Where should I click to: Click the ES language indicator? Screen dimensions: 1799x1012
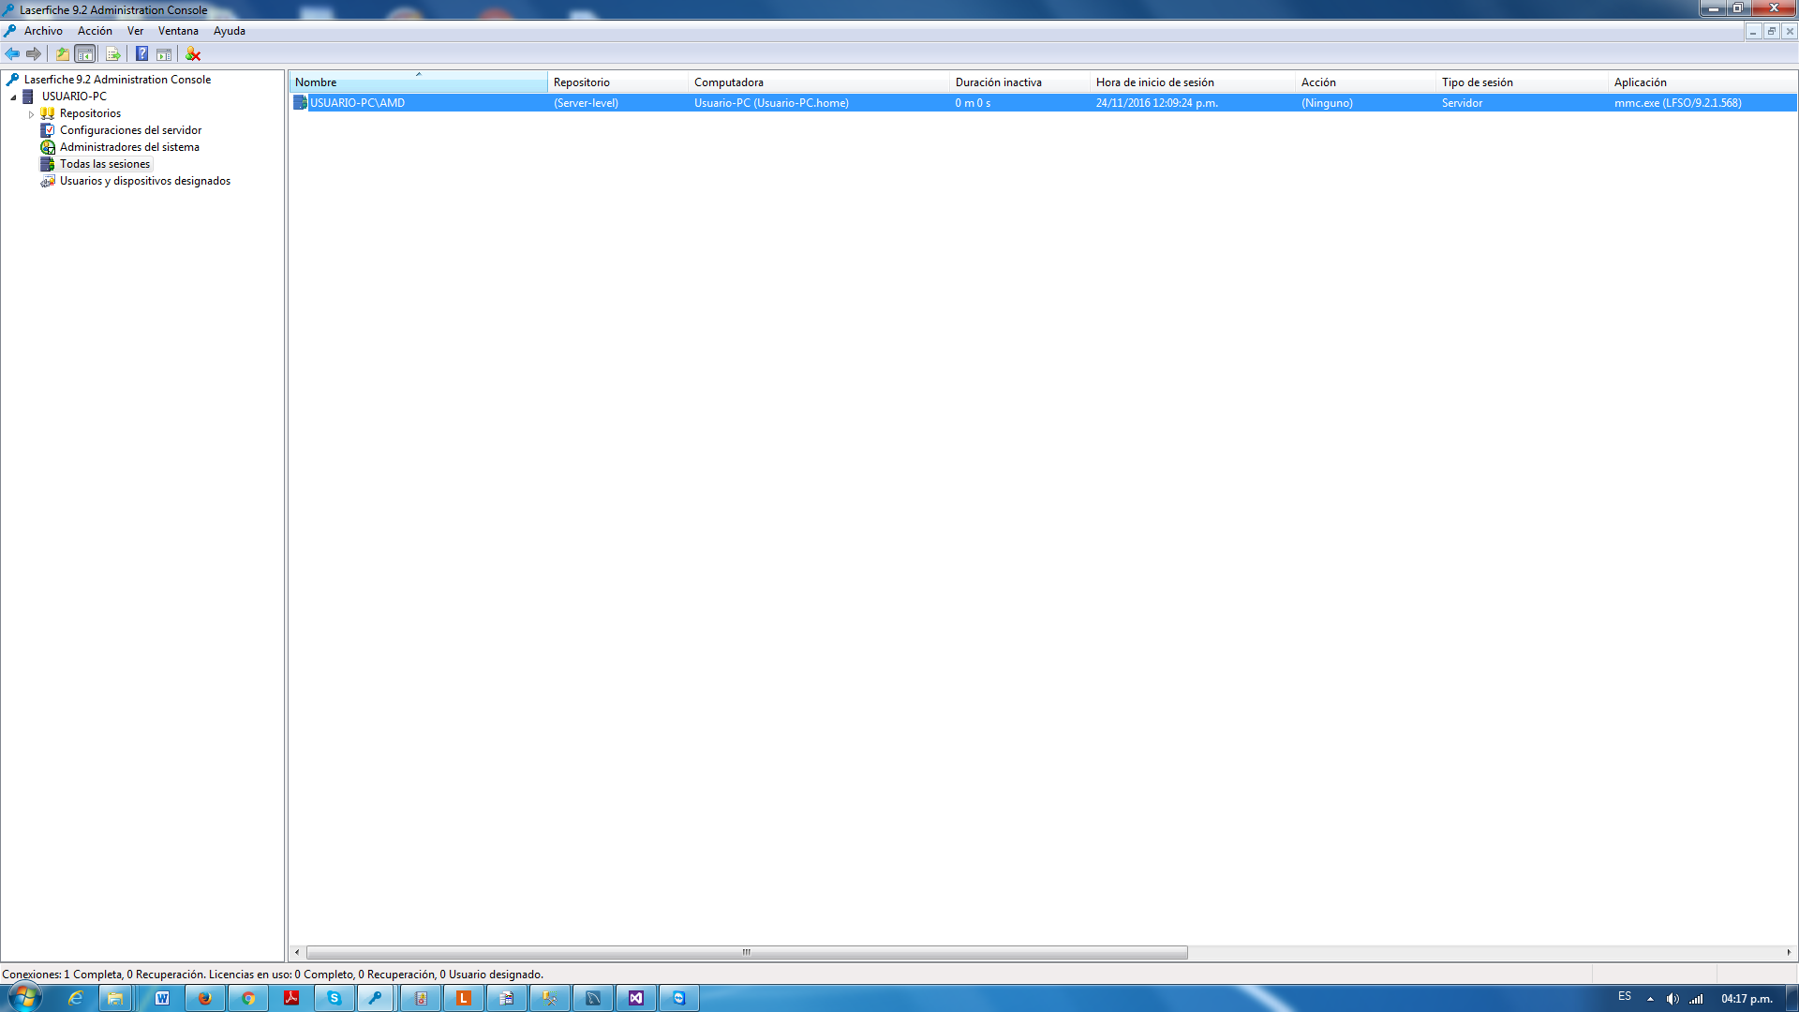tap(1625, 997)
